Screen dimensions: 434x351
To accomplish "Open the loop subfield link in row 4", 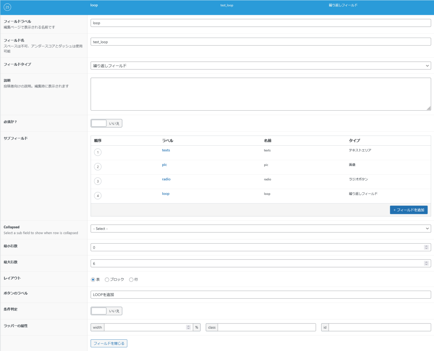I will point(166,194).
